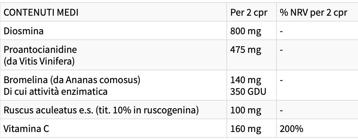This screenshot has width=358, height=140.
Task: Click the dash in Proantocianidine NRV cell
Action: pos(282,50)
